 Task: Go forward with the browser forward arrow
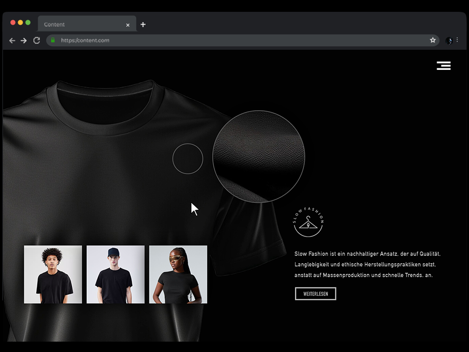(24, 40)
